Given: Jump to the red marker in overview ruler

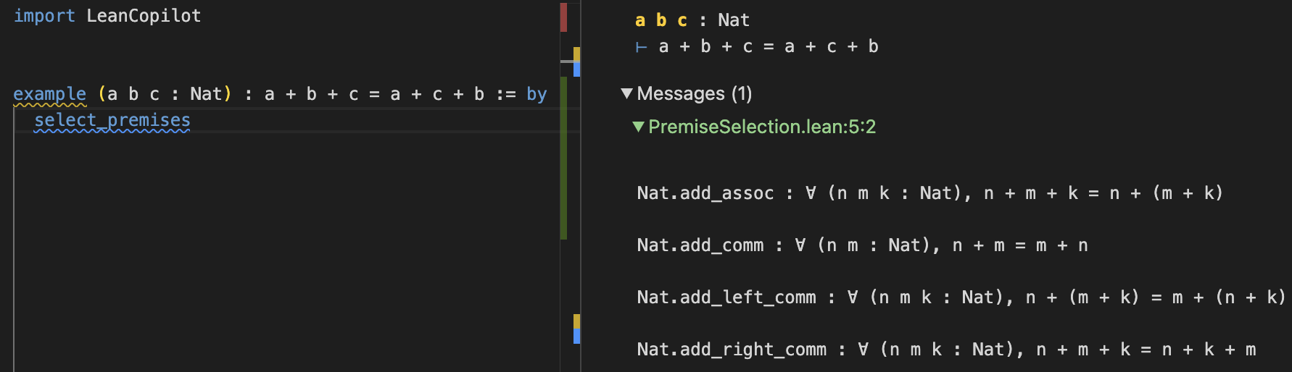Looking at the screenshot, I should point(563,17).
